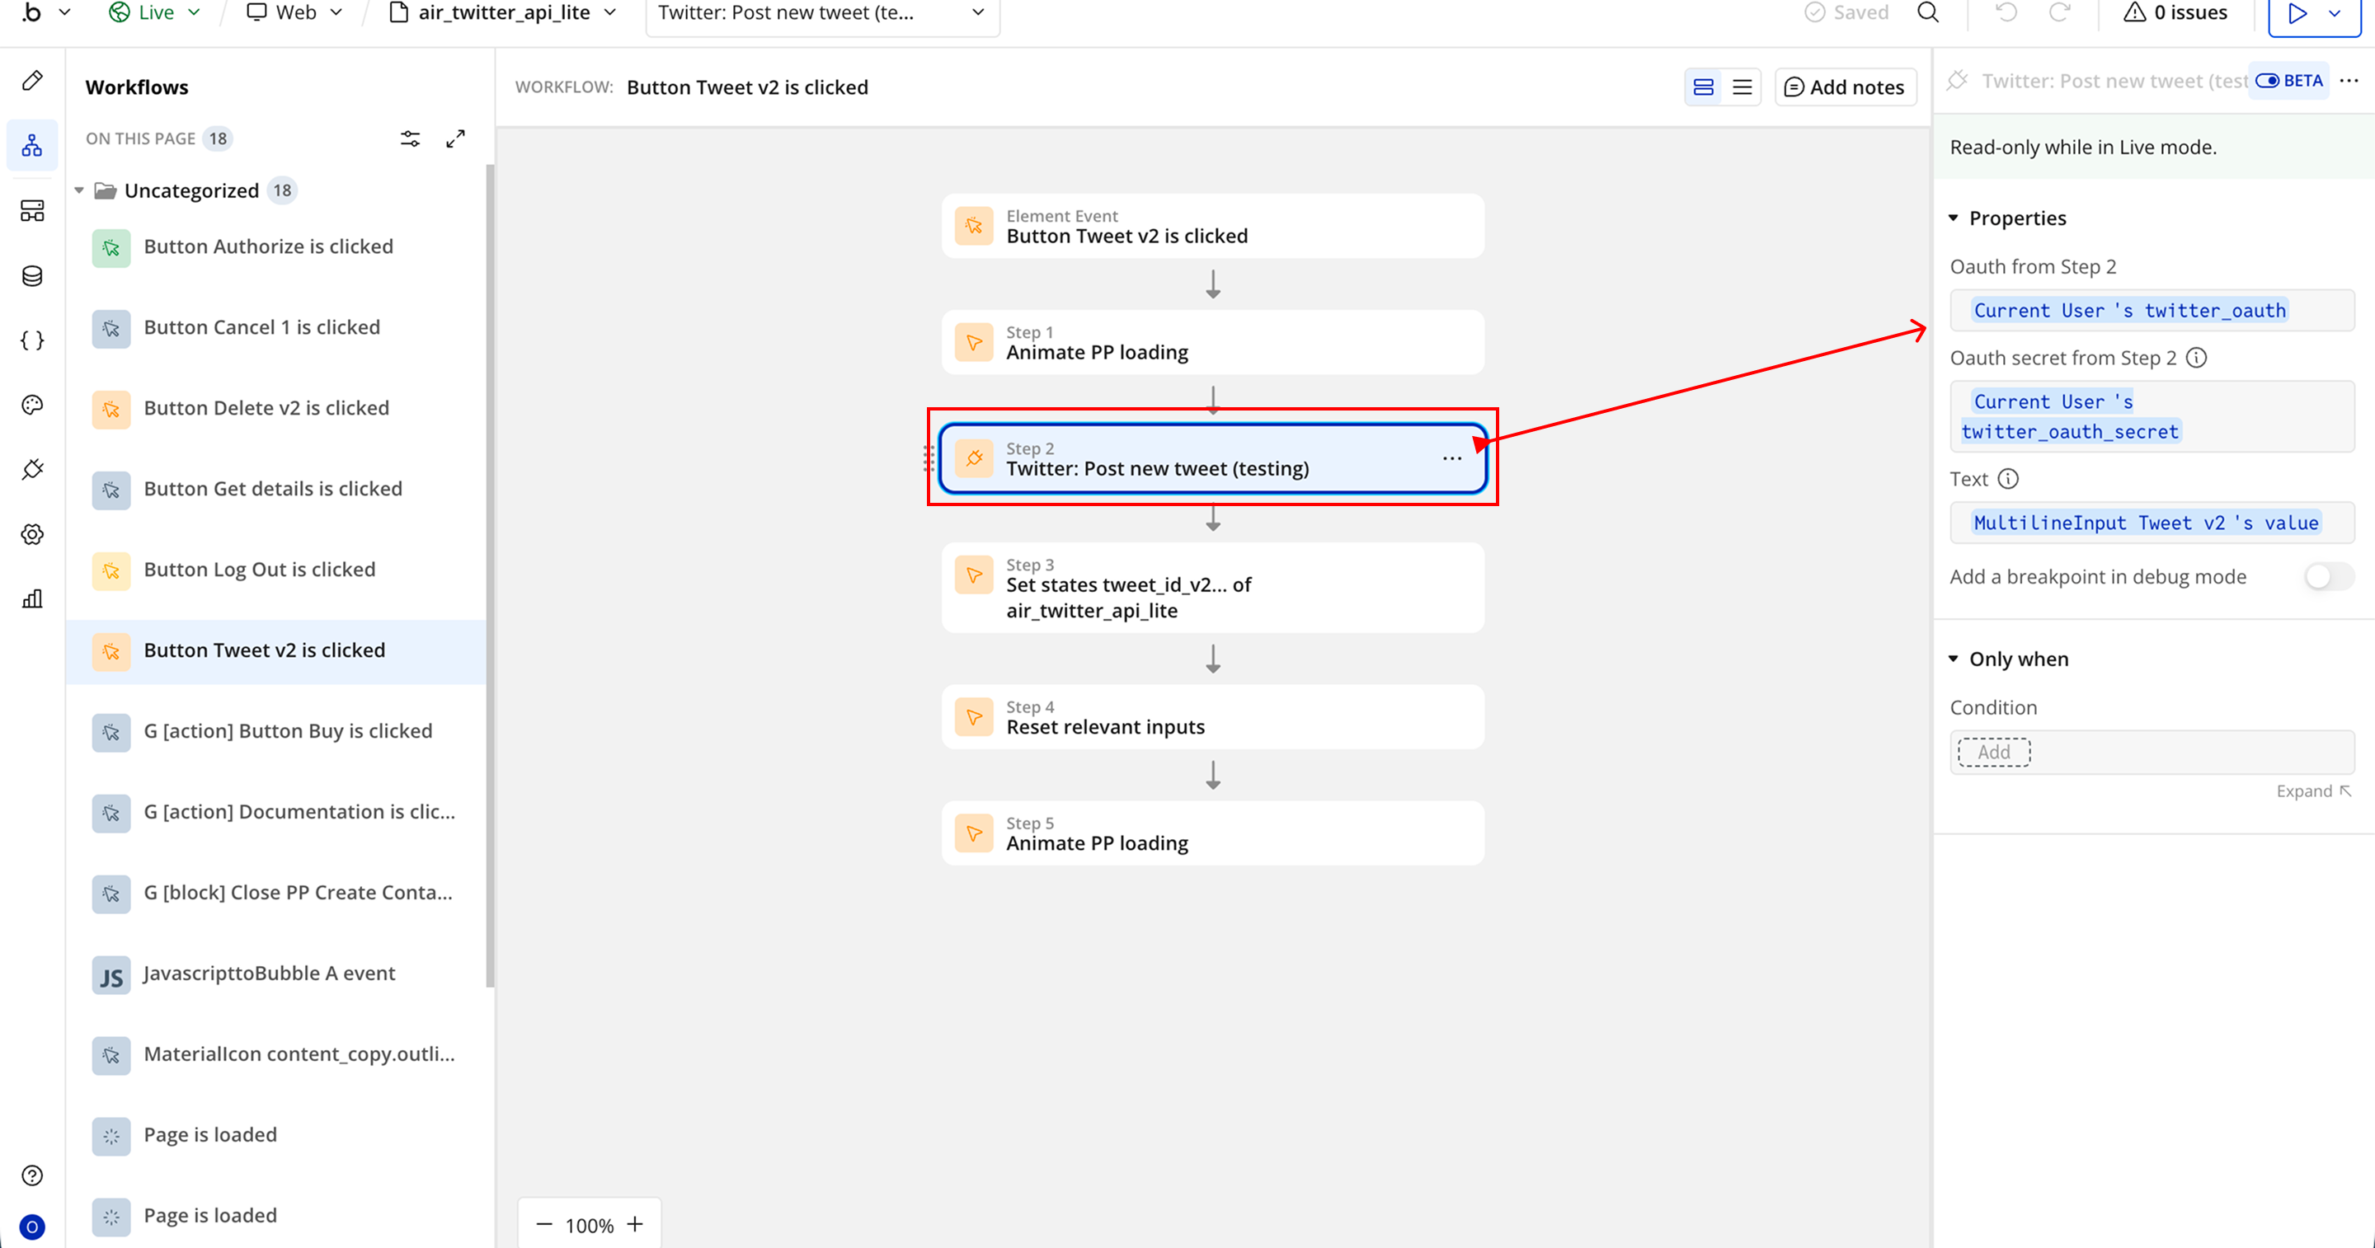The image size is (2375, 1248).
Task: Open workflow filter settings icon
Action: click(411, 138)
